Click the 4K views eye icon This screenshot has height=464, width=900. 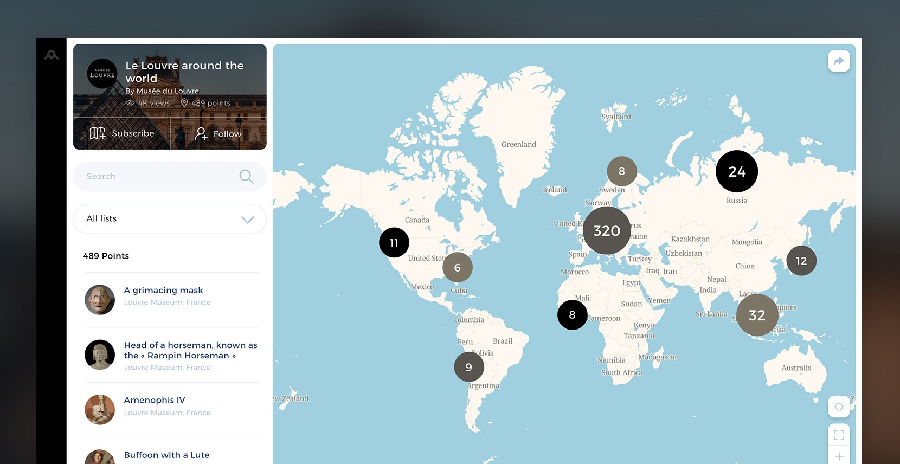click(130, 103)
